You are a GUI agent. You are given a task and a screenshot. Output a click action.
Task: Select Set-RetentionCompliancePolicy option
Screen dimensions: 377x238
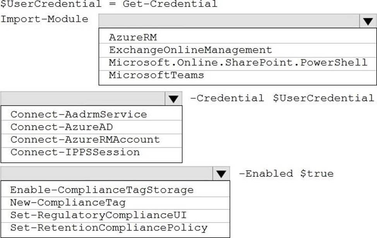109,228
